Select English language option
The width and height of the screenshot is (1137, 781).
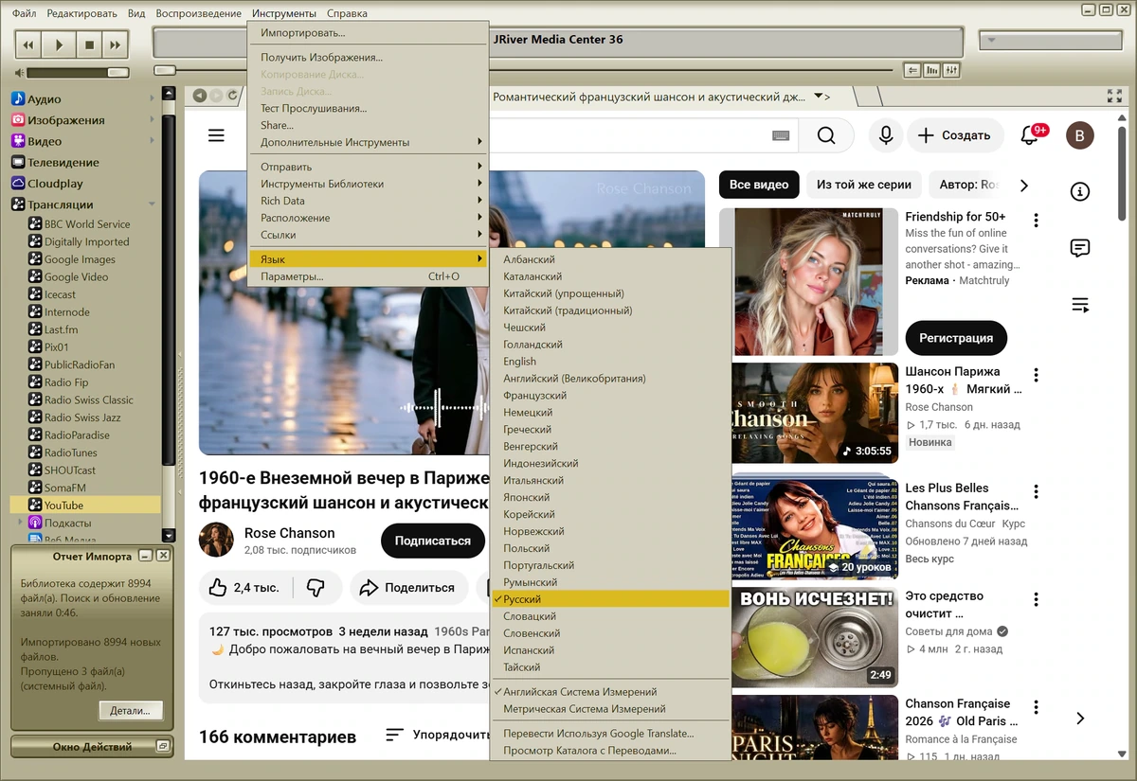pos(611,362)
